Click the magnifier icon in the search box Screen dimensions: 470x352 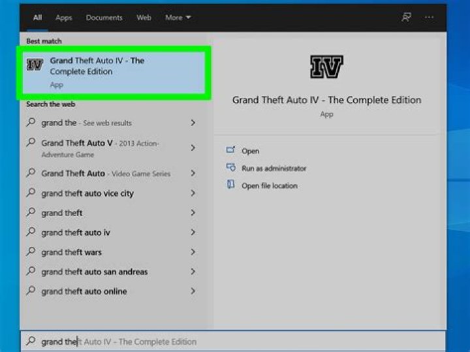pyautogui.click(x=31, y=342)
